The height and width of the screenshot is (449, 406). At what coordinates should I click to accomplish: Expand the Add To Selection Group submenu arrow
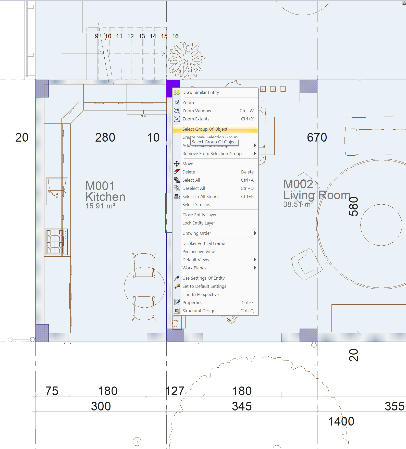(255, 145)
